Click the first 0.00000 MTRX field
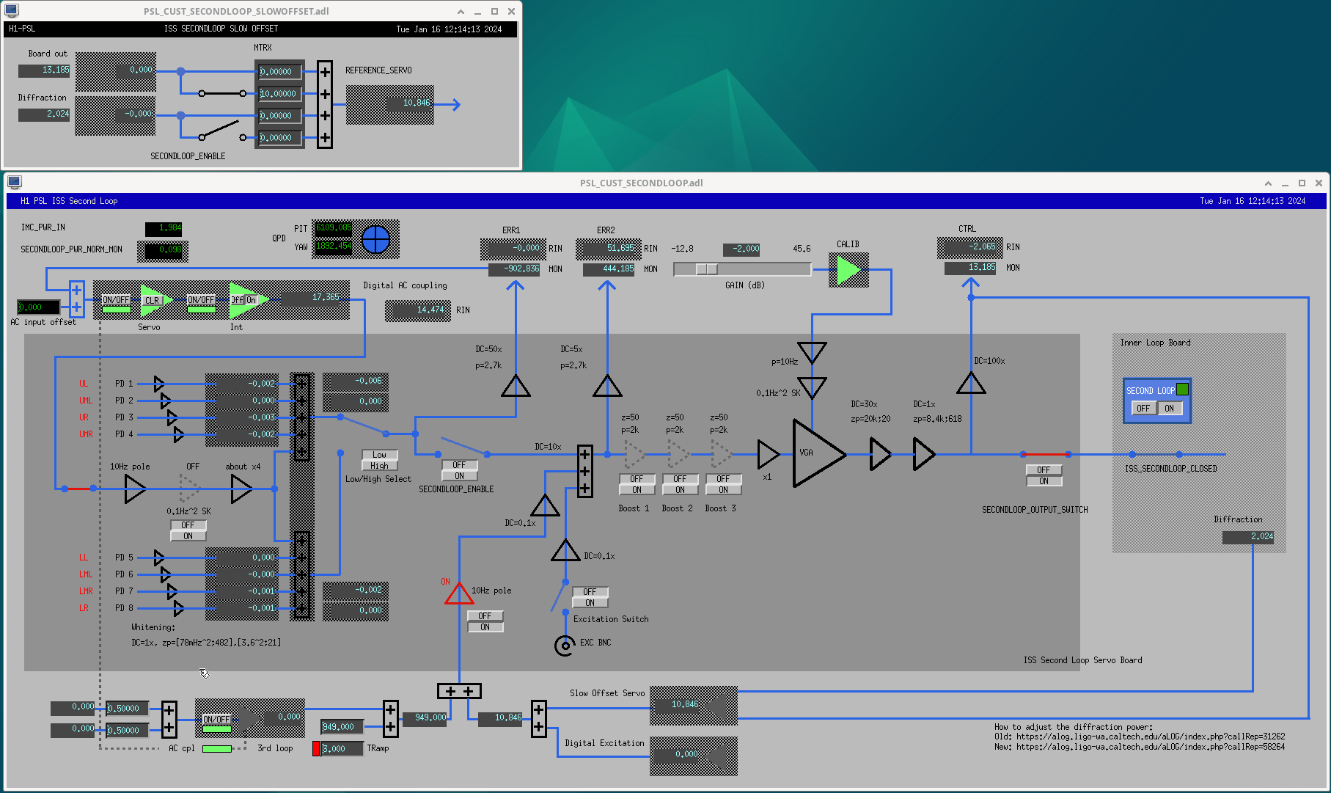This screenshot has width=1331, height=793. coord(279,72)
